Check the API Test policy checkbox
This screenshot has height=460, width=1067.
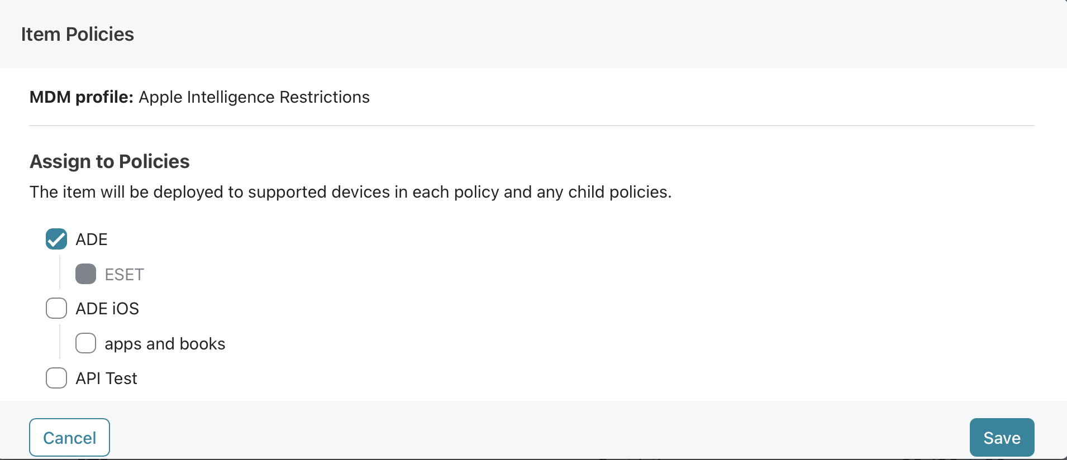click(56, 378)
